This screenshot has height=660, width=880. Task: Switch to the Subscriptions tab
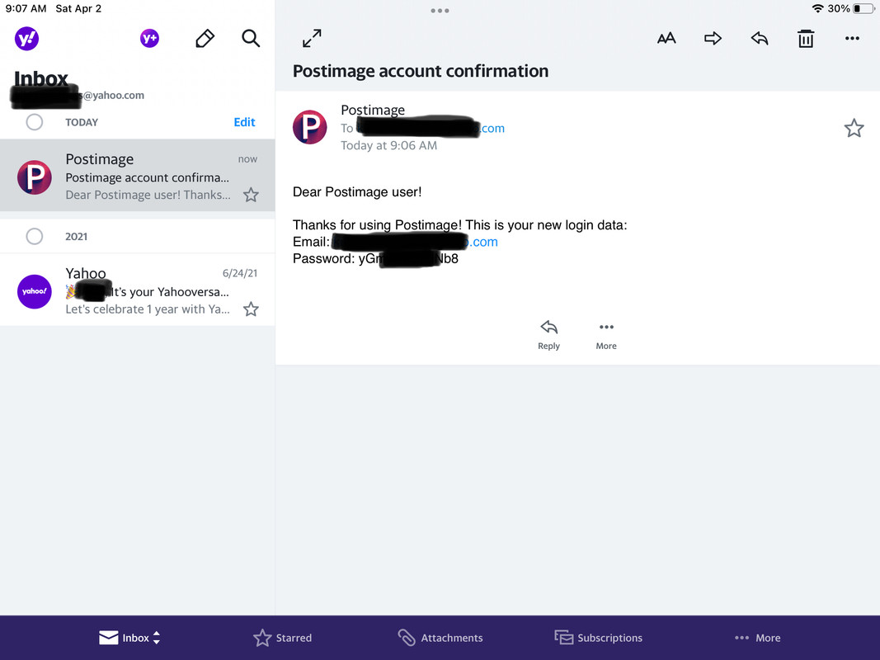[x=598, y=638]
